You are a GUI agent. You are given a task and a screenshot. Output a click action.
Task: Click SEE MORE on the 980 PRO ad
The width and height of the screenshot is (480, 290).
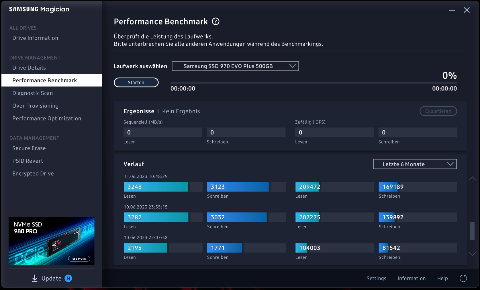(79, 259)
